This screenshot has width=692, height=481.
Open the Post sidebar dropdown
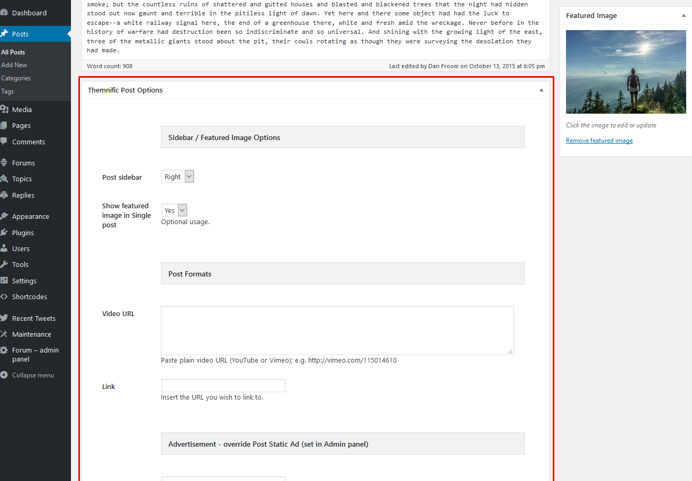coord(178,177)
